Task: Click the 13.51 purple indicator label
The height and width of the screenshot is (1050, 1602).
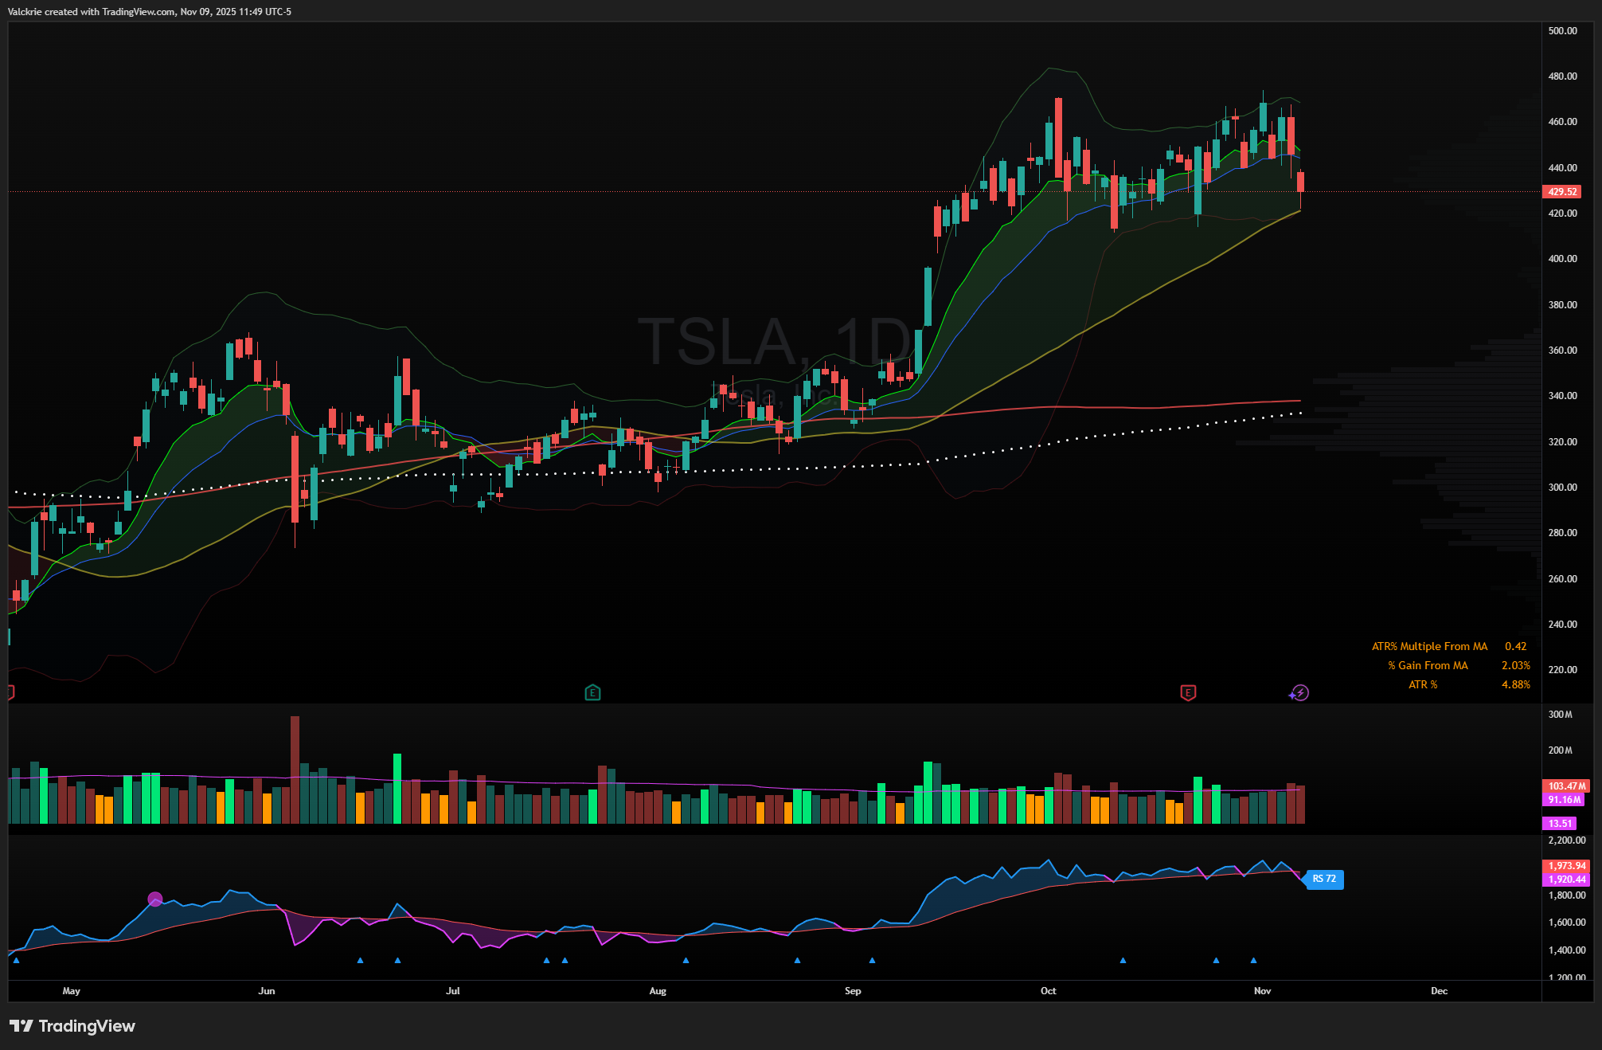Action: tap(1560, 823)
